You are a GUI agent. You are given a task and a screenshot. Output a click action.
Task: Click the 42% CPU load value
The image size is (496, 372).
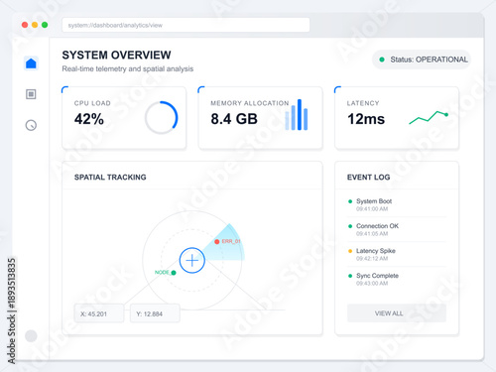pos(89,119)
